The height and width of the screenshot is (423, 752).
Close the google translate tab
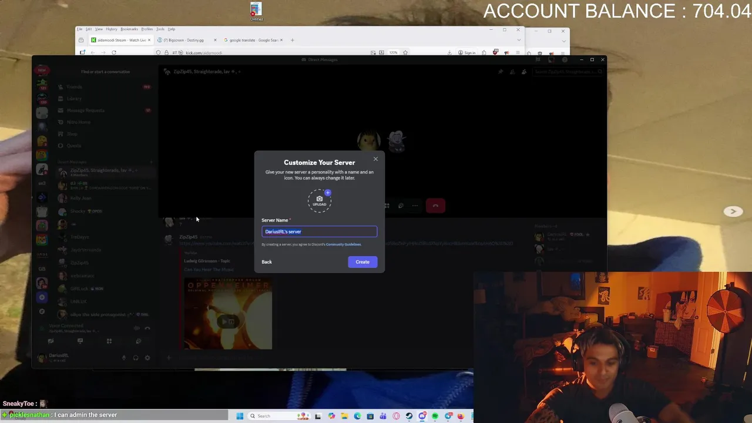point(281,40)
